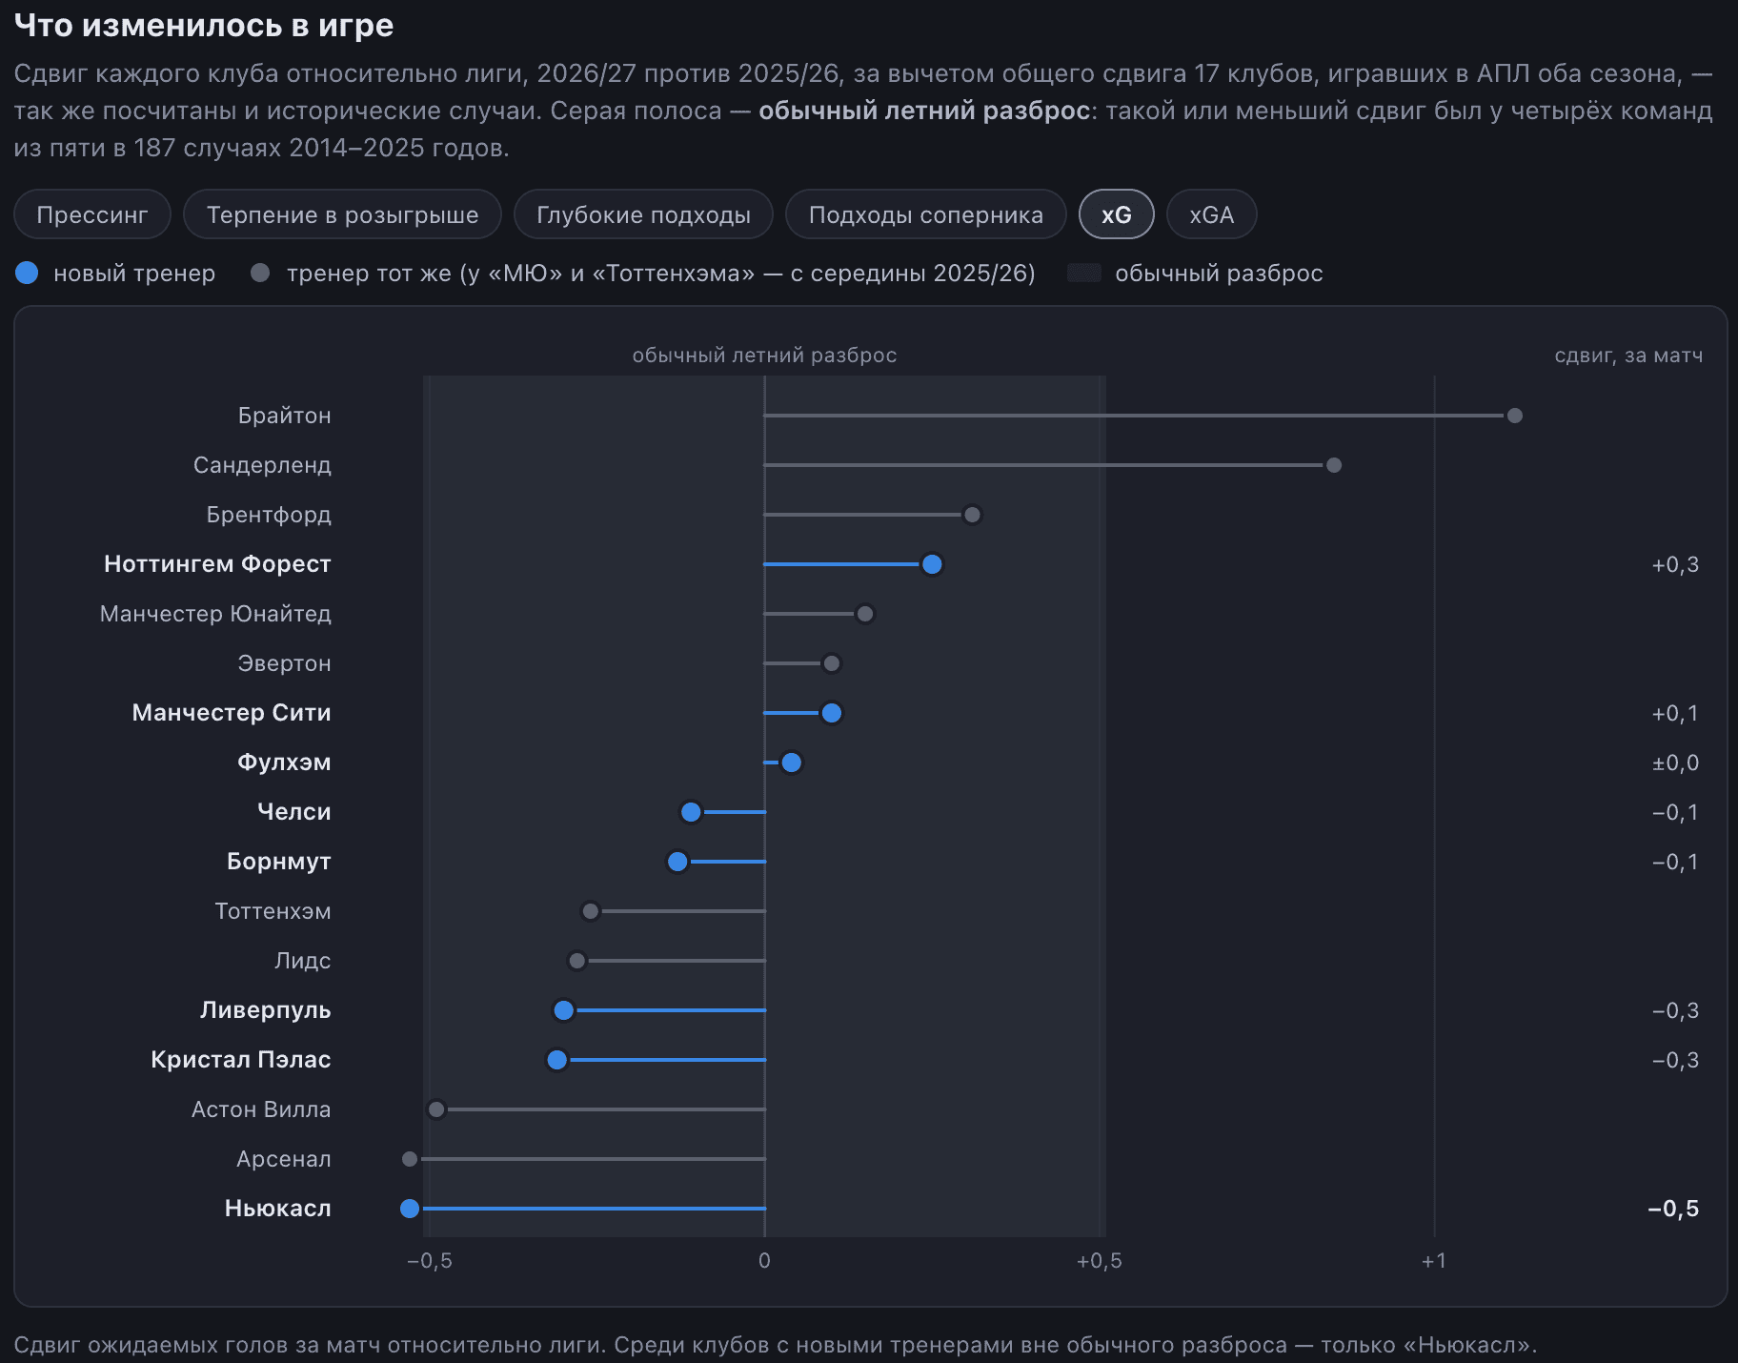This screenshot has height=1363, width=1738.
Task: Select the Прессинг metric tab
Action: click(92, 214)
